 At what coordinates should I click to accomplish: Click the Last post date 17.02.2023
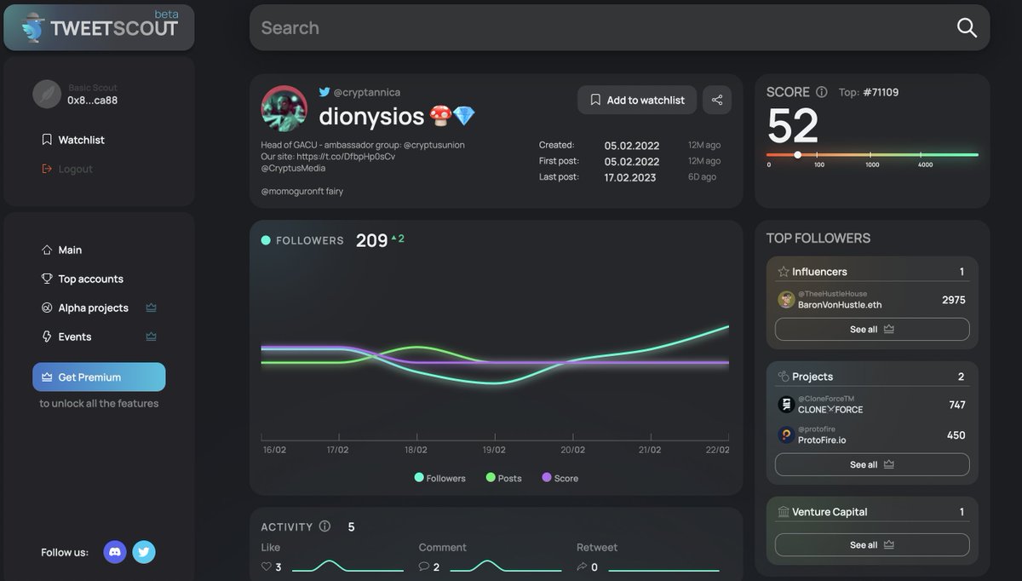pos(632,177)
